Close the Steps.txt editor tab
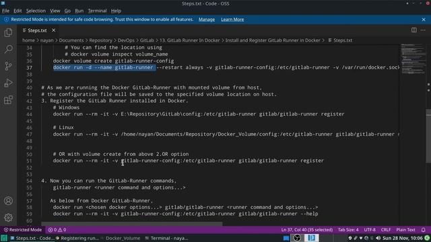The width and height of the screenshot is (431, 242). (54, 30)
